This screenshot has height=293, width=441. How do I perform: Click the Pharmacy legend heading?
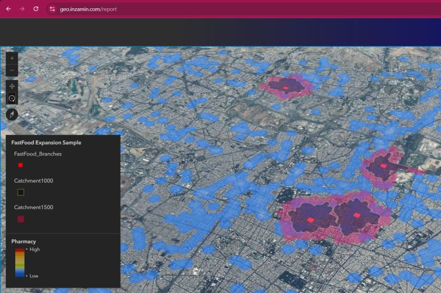tap(24, 241)
